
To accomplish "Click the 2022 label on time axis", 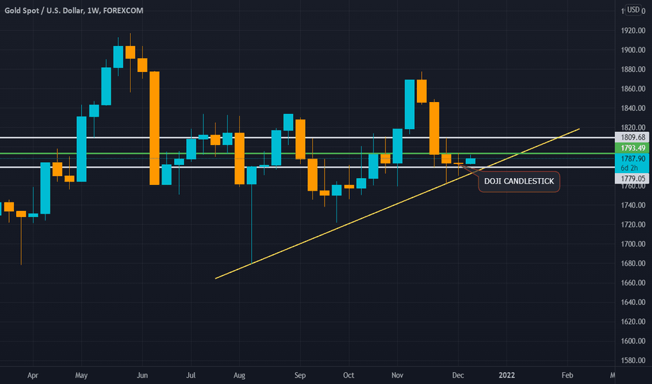I will (x=506, y=376).
